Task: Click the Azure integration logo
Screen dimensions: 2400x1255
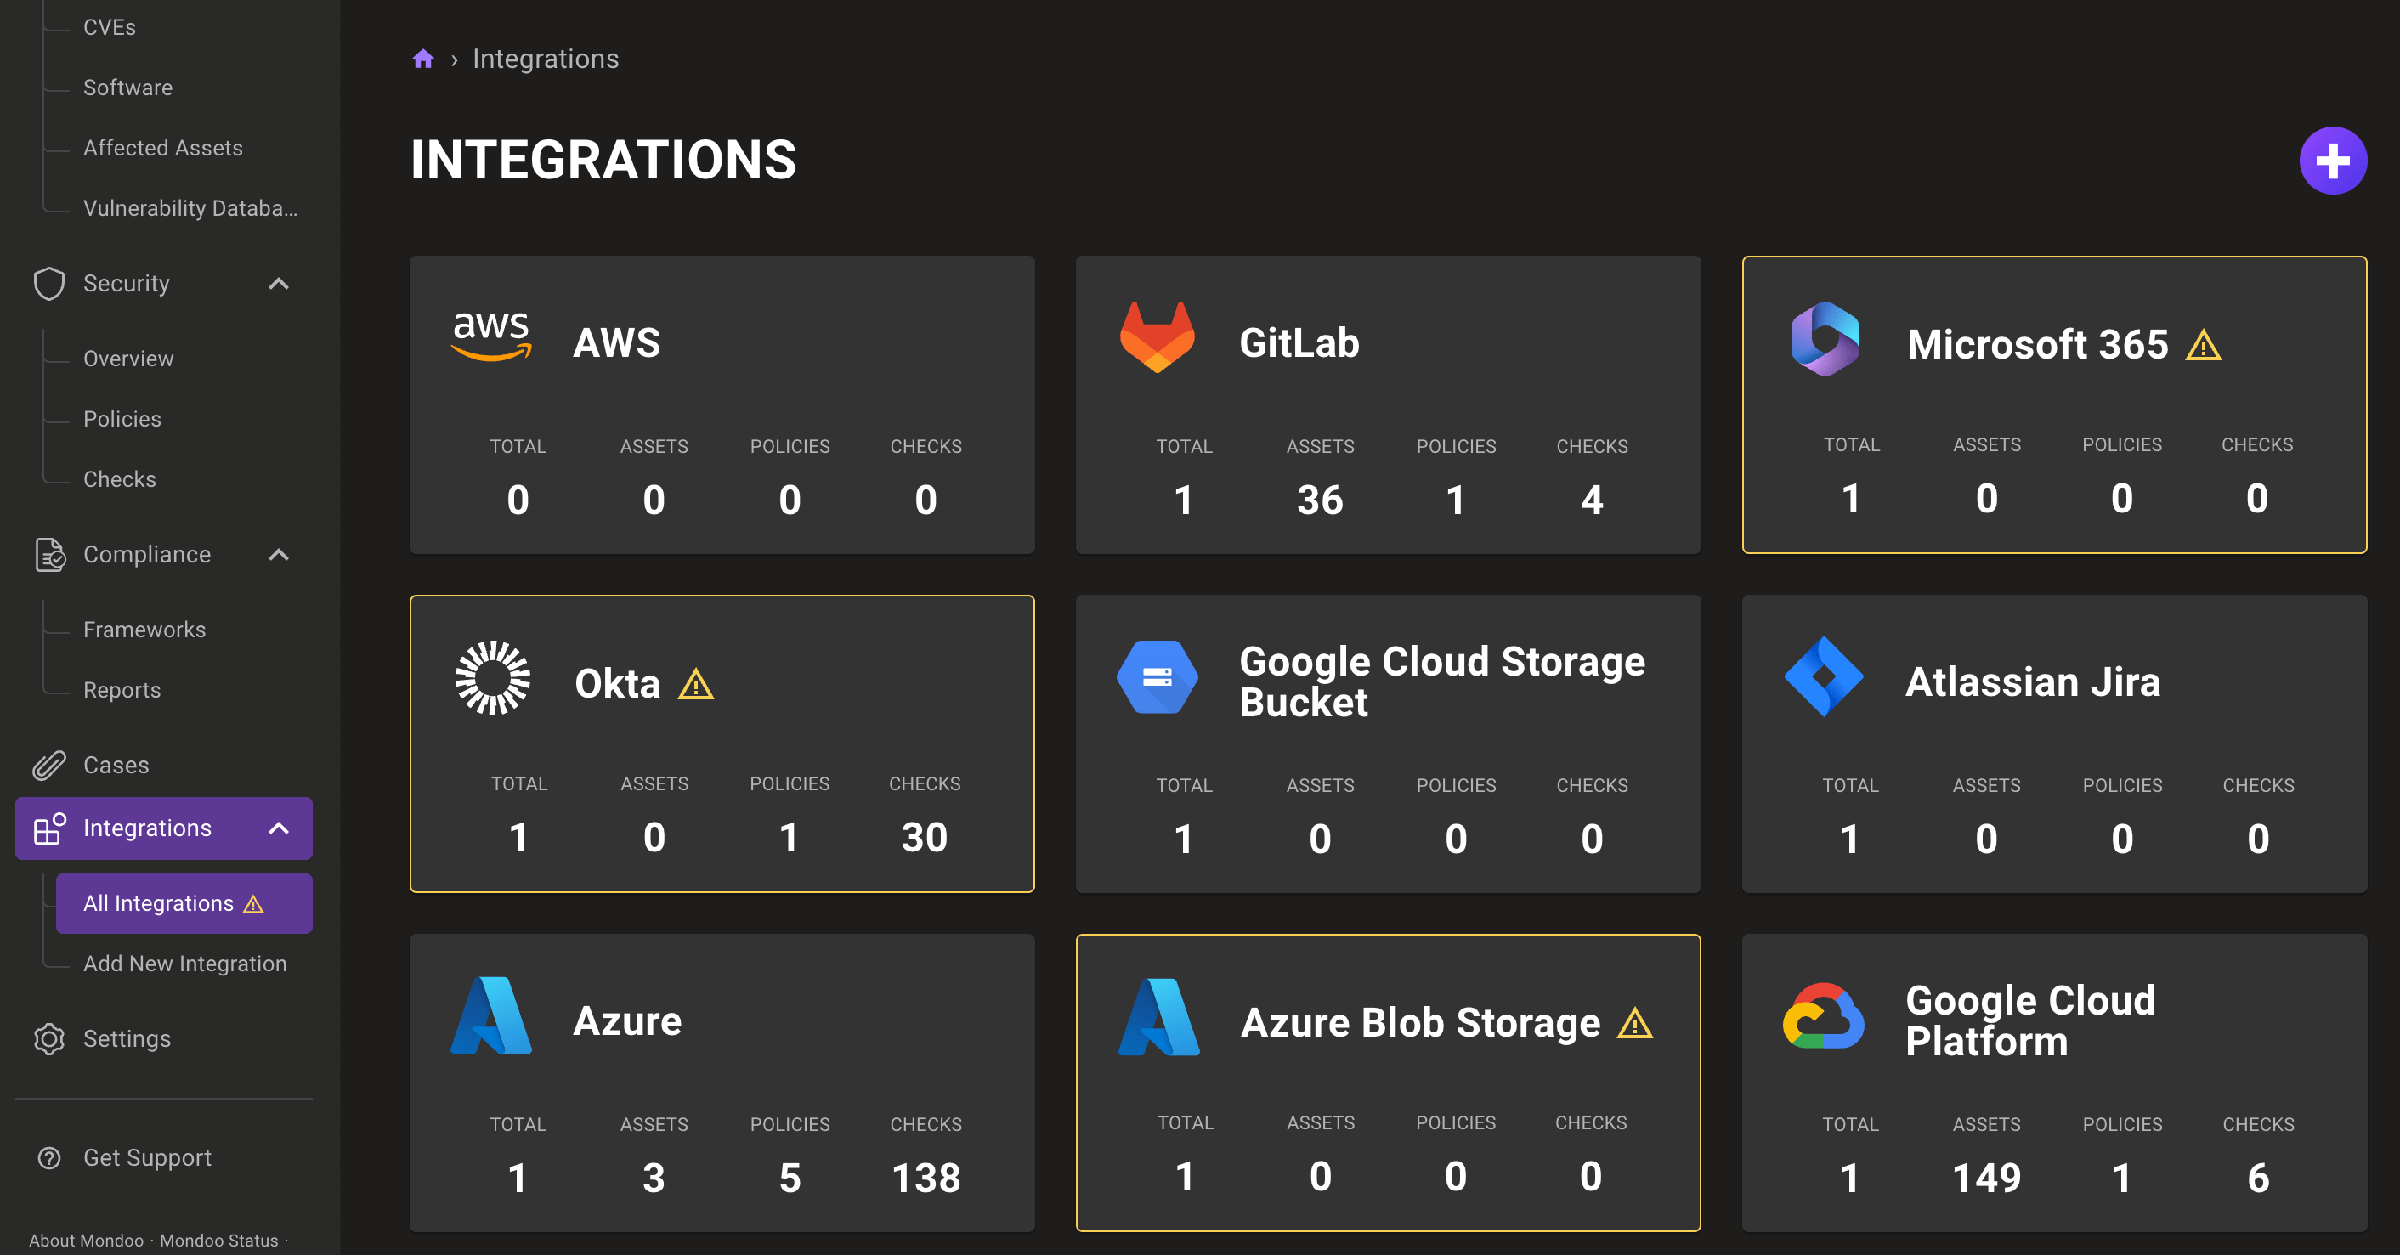Action: tap(491, 1017)
